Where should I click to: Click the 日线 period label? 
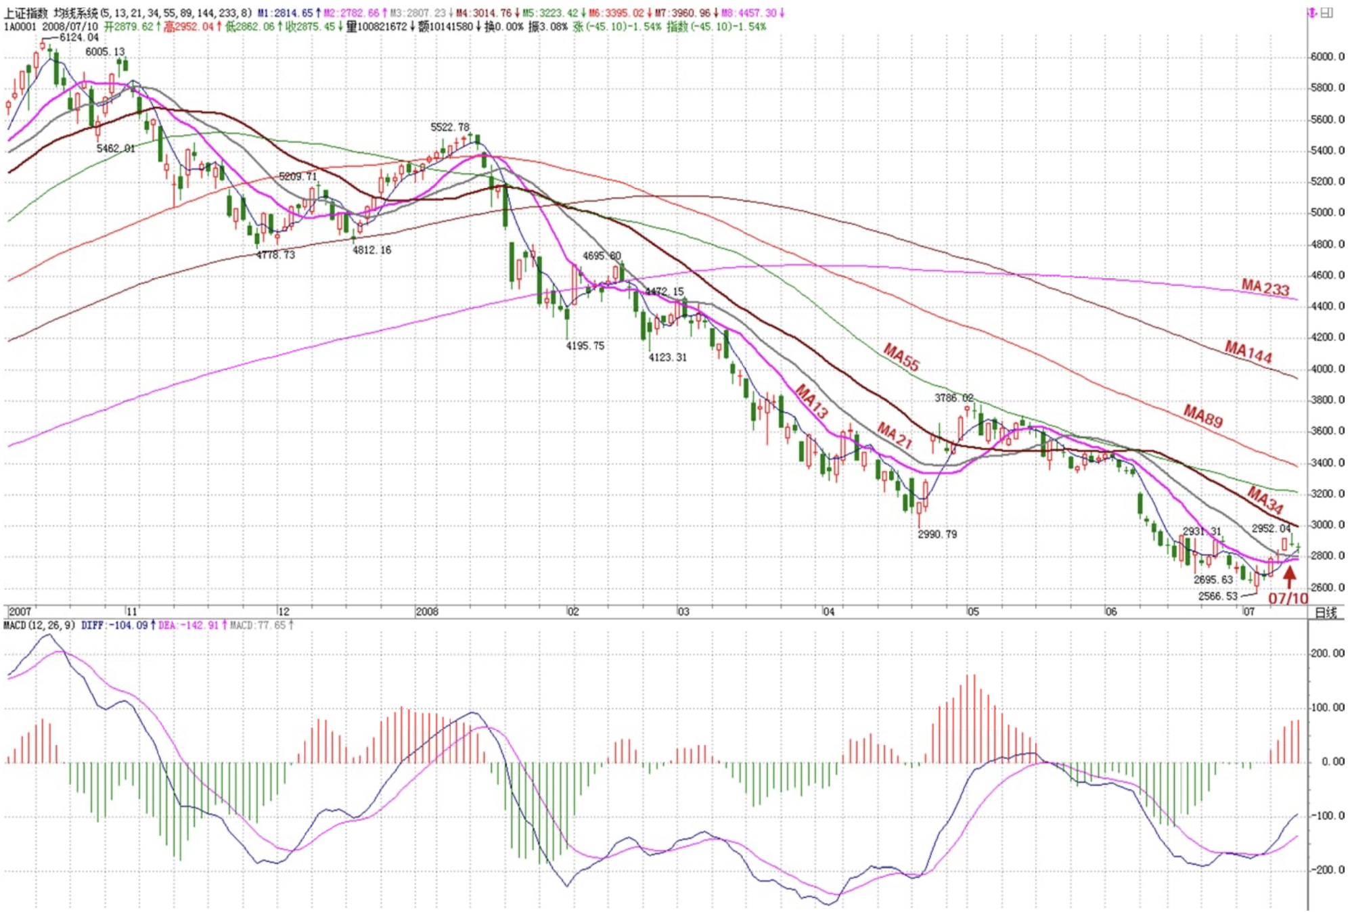(1326, 612)
